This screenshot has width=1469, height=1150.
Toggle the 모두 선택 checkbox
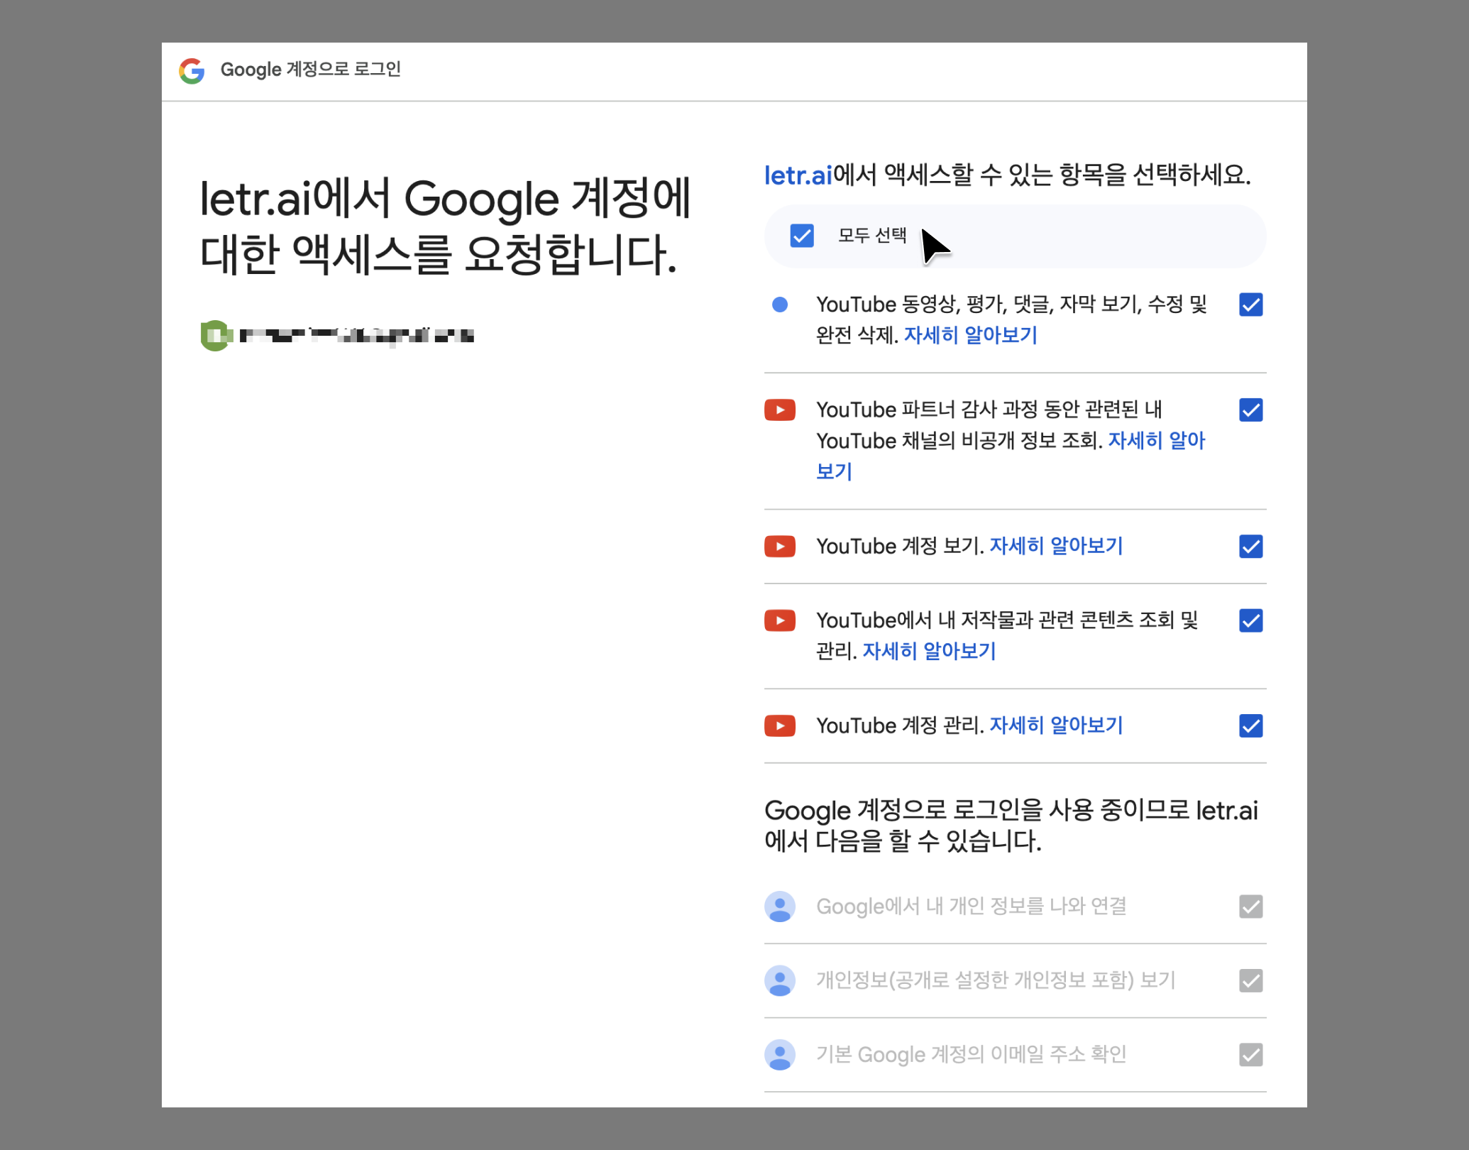(802, 236)
